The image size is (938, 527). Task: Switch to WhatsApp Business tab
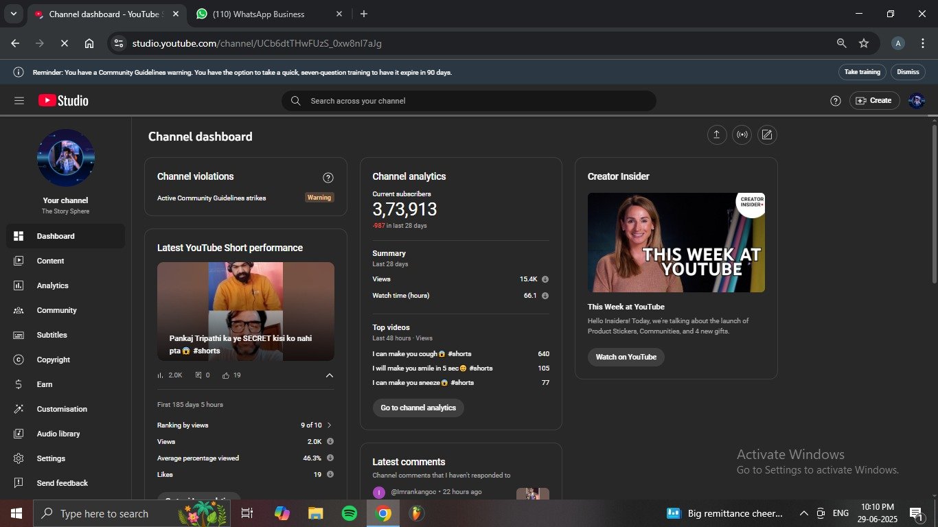[270, 14]
